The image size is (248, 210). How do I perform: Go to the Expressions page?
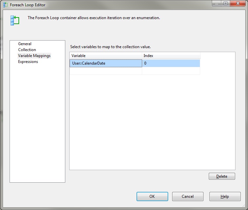pyautogui.click(x=28, y=62)
